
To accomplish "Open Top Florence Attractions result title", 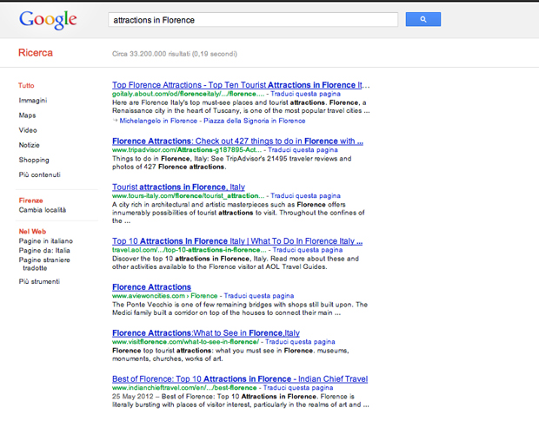I will pyautogui.click(x=235, y=85).
